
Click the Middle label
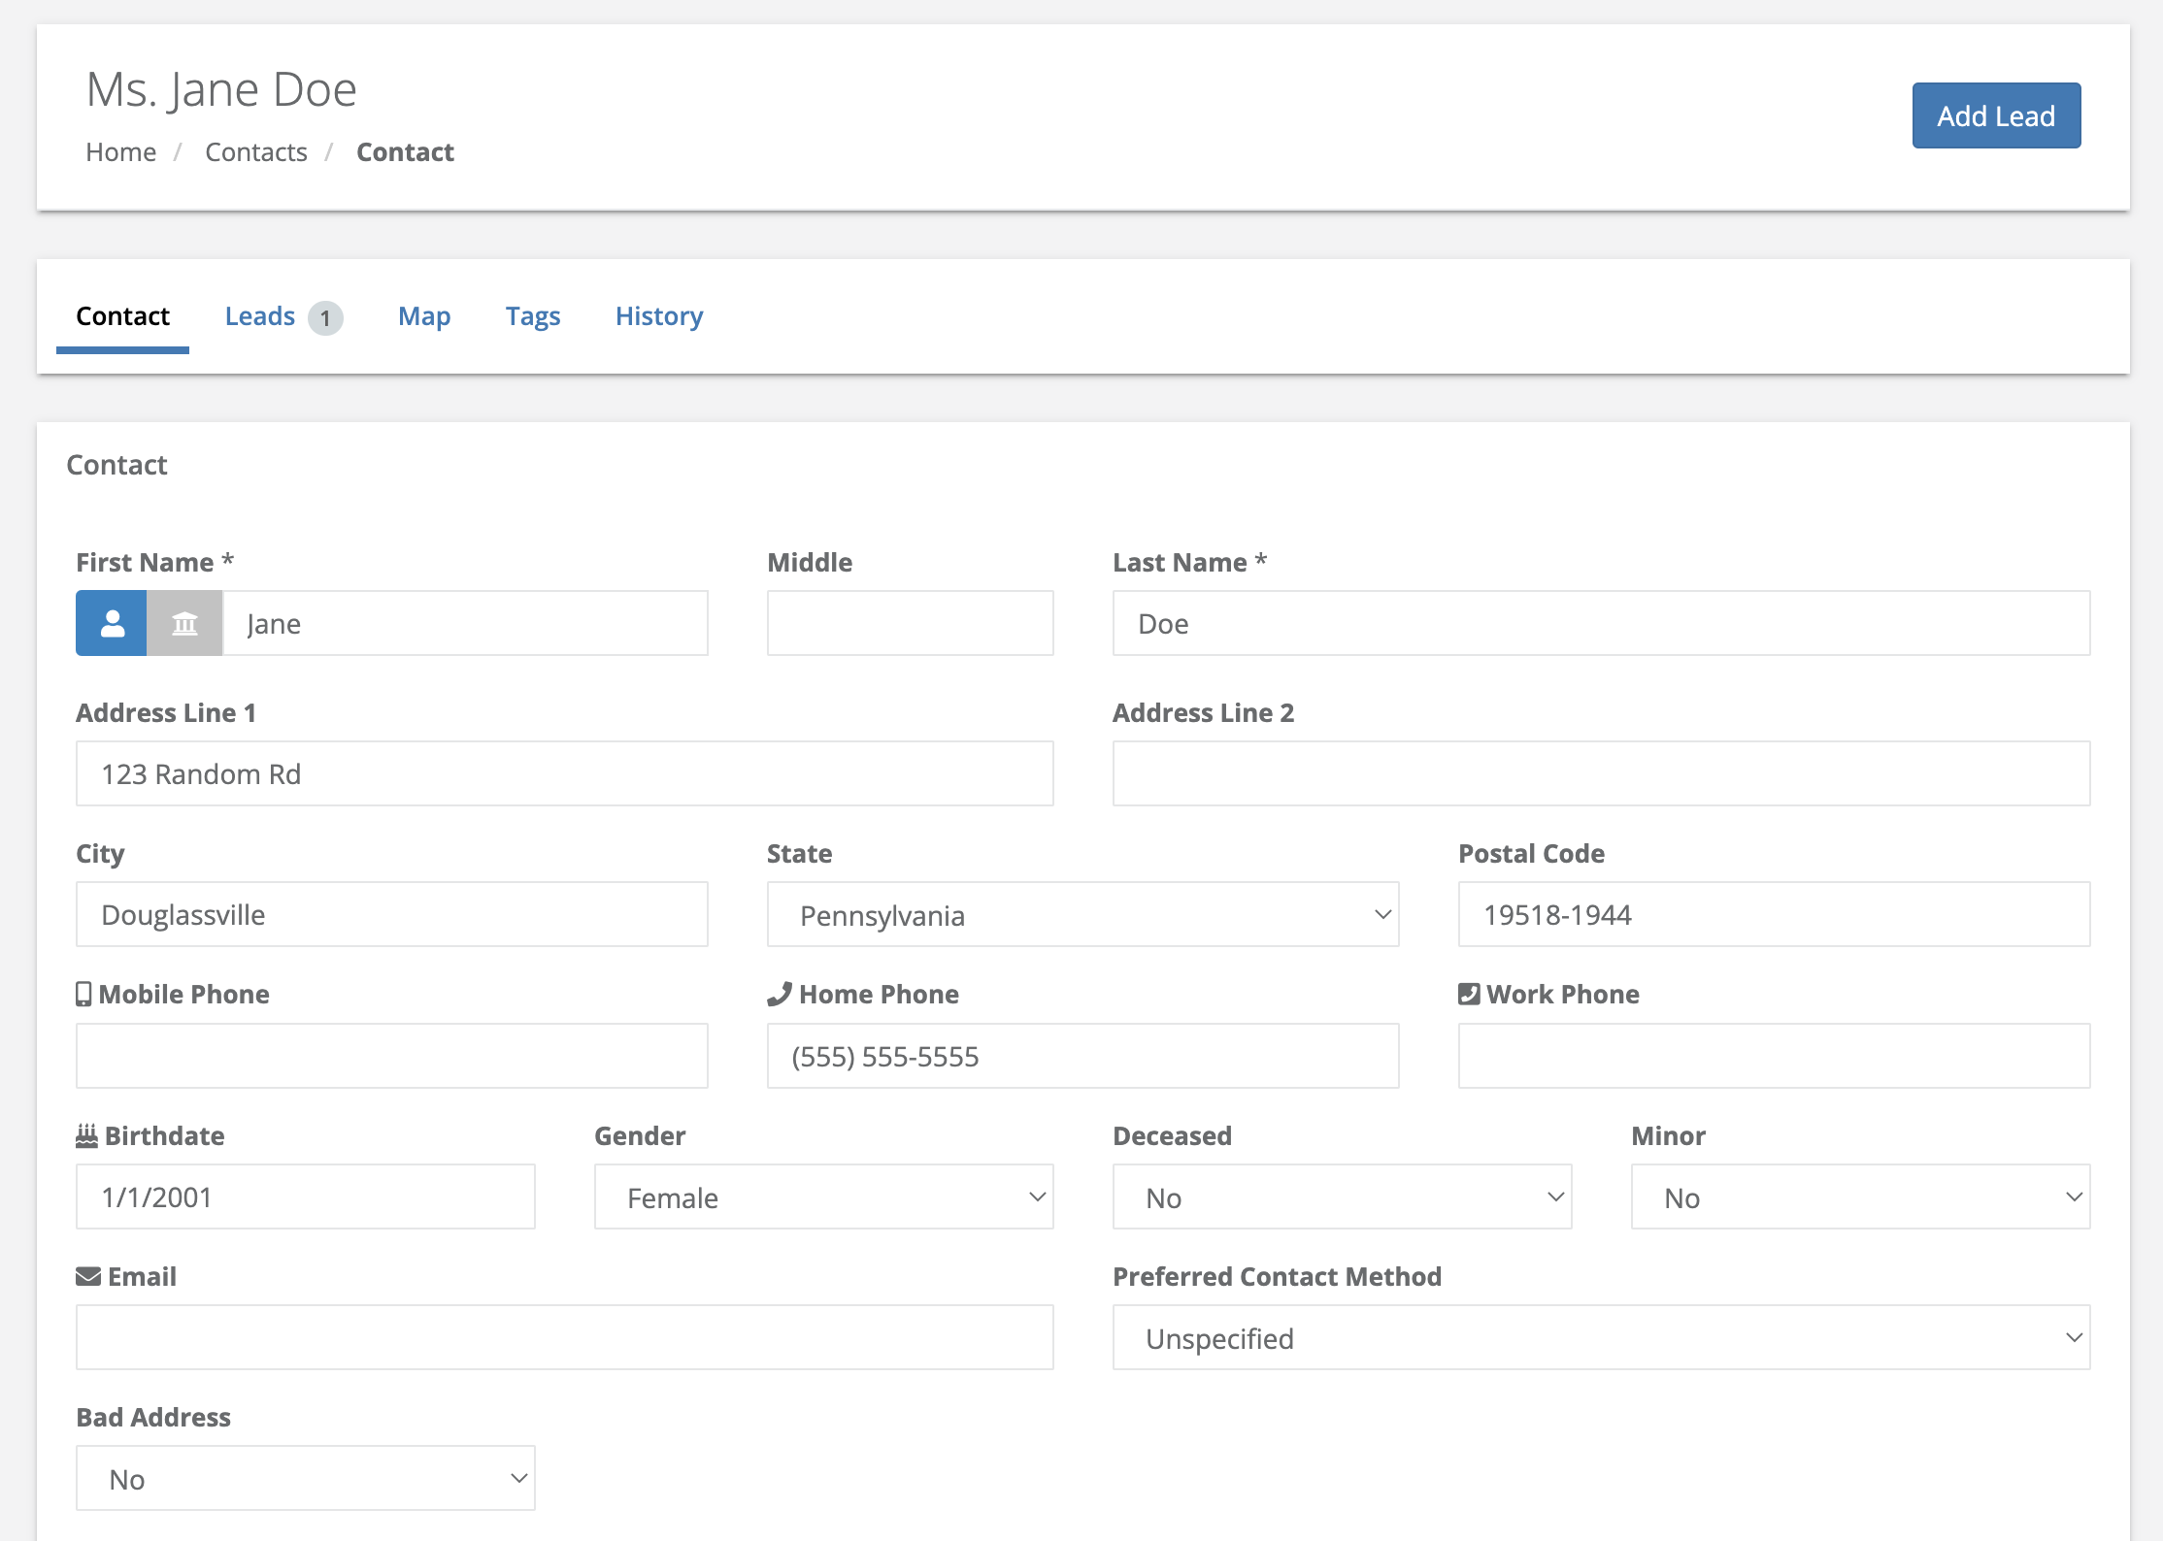click(x=810, y=562)
